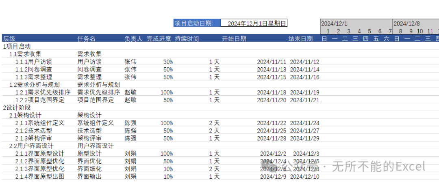439x184 pixels.
Task: Click the 1.1.1用户访谈 level cell
Action: [34, 62]
